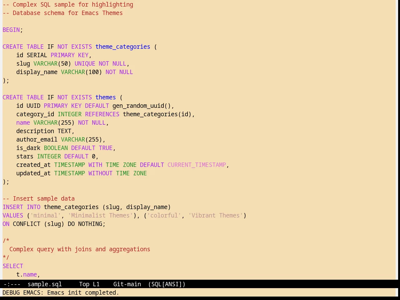Click the themes table name

click(106, 97)
